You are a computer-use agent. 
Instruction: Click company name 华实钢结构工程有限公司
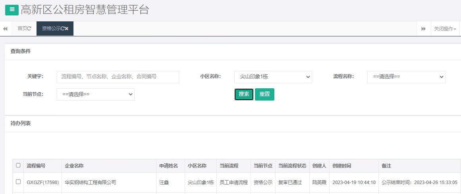tap(91, 182)
